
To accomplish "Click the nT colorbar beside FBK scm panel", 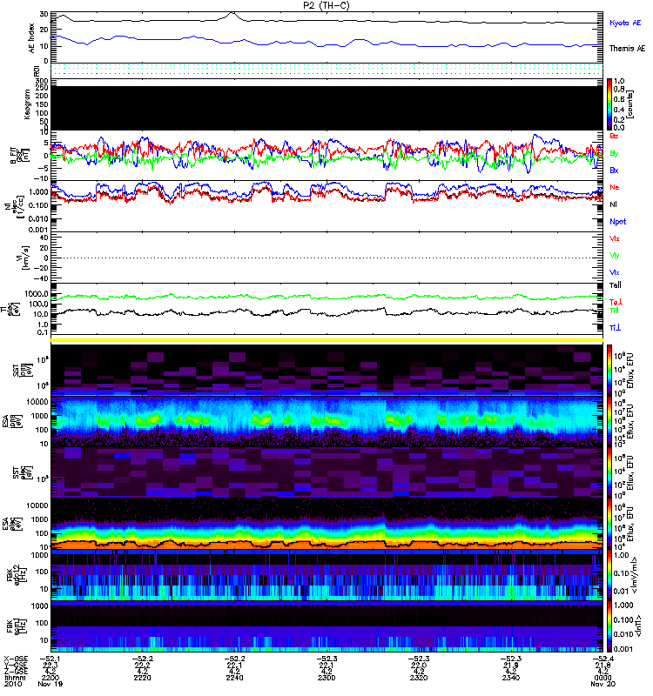I will point(609,626).
